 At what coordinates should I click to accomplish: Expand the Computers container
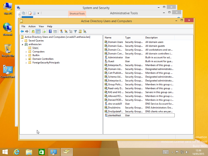[26, 52]
